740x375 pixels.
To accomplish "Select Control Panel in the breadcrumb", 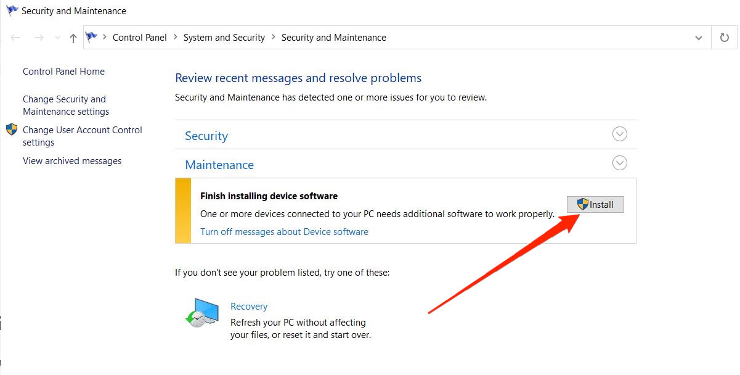I will (x=139, y=38).
